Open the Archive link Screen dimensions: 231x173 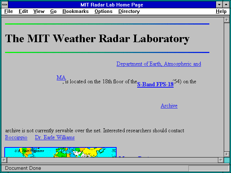point(169,106)
